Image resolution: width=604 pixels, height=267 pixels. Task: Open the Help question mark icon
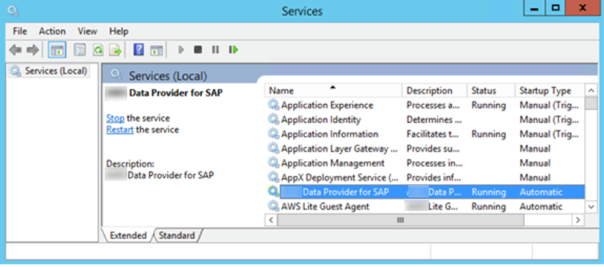[139, 50]
